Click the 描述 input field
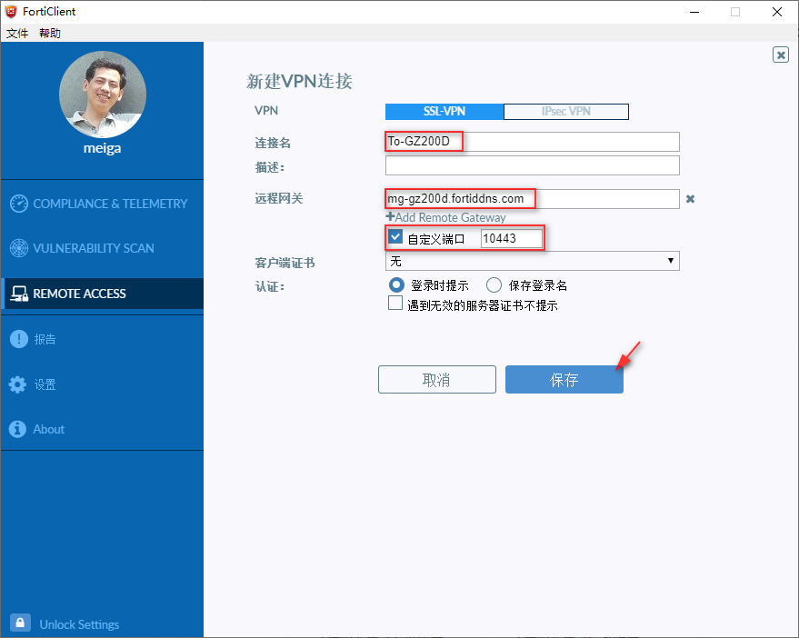Screen dimensions: 799x638 (533, 165)
